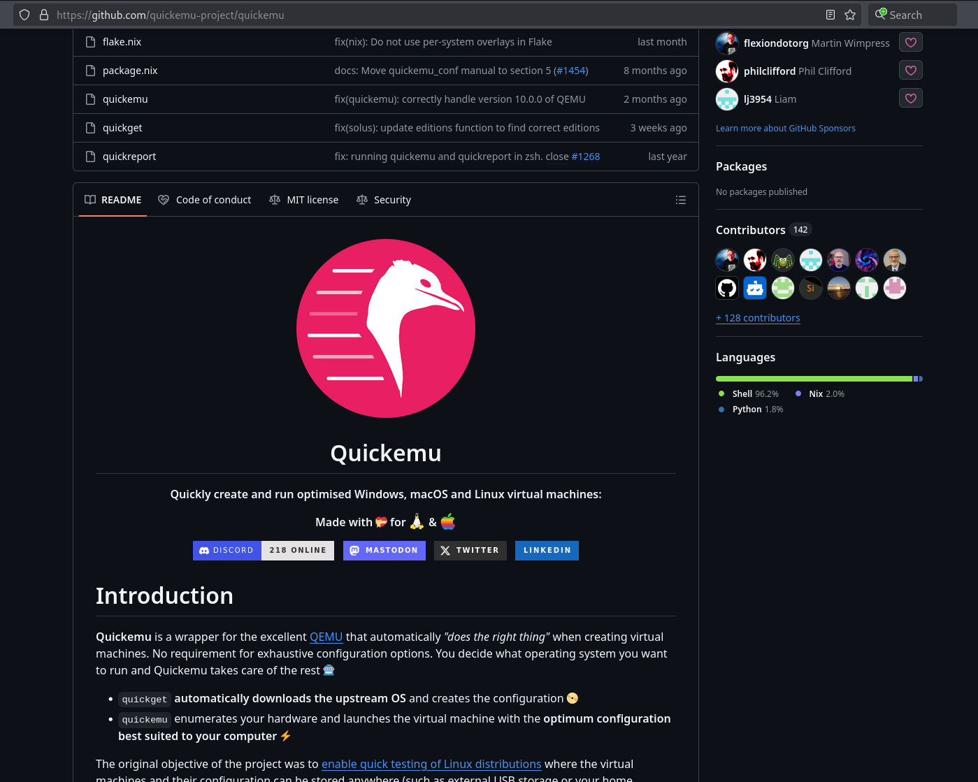Click the sponsor heart next to philclifford
The image size is (978, 782).
pos(910,71)
